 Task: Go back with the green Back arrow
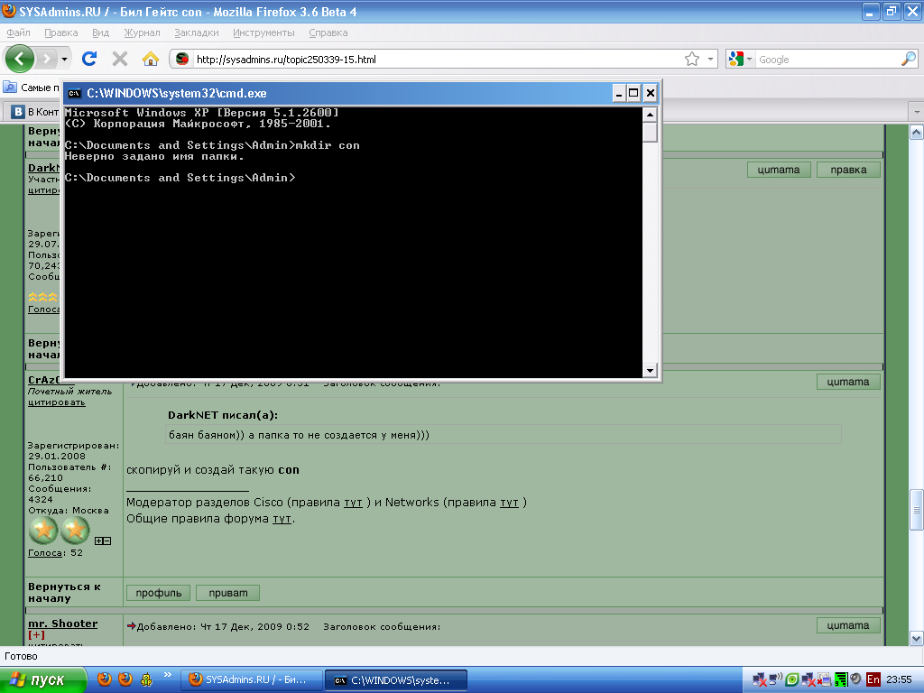point(20,59)
